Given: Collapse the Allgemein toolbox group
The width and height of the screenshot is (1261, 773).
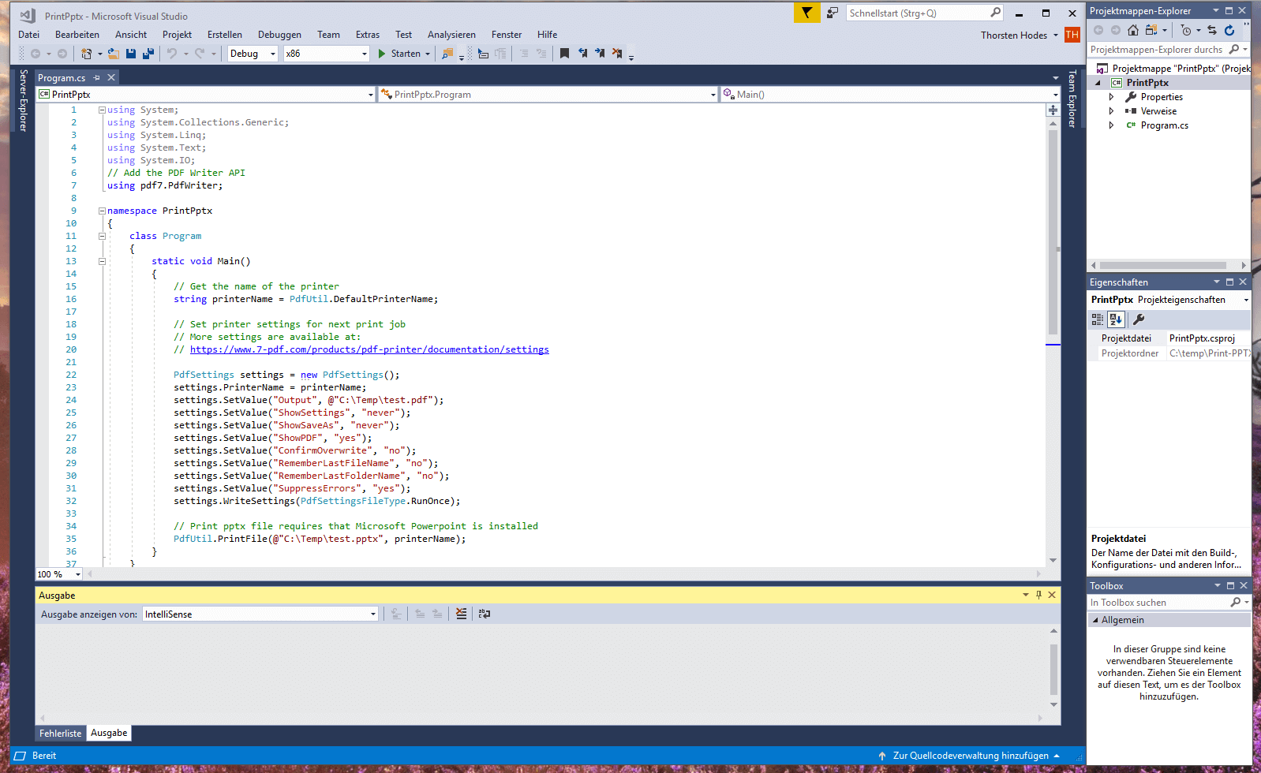Looking at the screenshot, I should [x=1095, y=620].
